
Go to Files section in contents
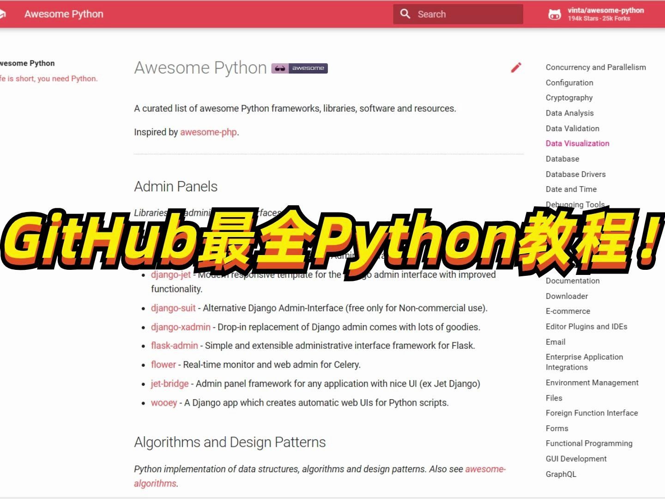[x=554, y=398]
